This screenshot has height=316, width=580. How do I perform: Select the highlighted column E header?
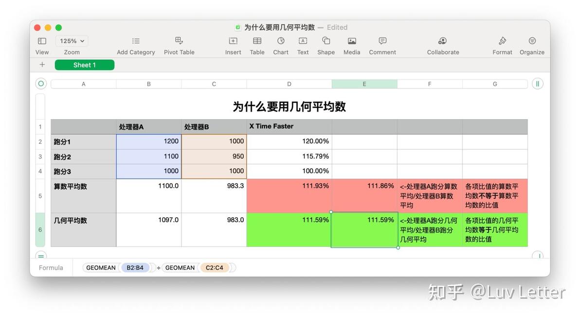(364, 84)
